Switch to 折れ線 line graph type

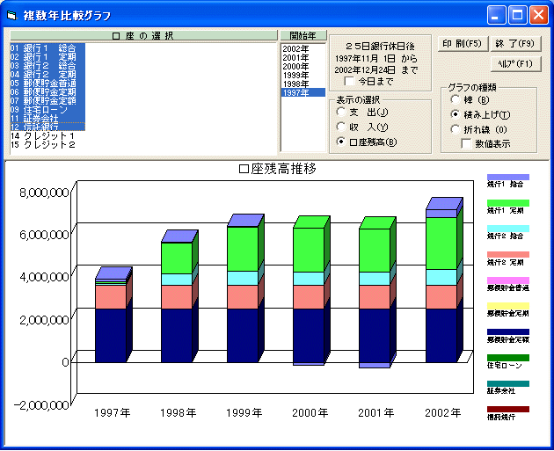coord(455,129)
